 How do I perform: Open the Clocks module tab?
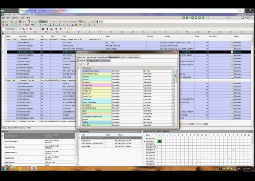coord(23,22)
